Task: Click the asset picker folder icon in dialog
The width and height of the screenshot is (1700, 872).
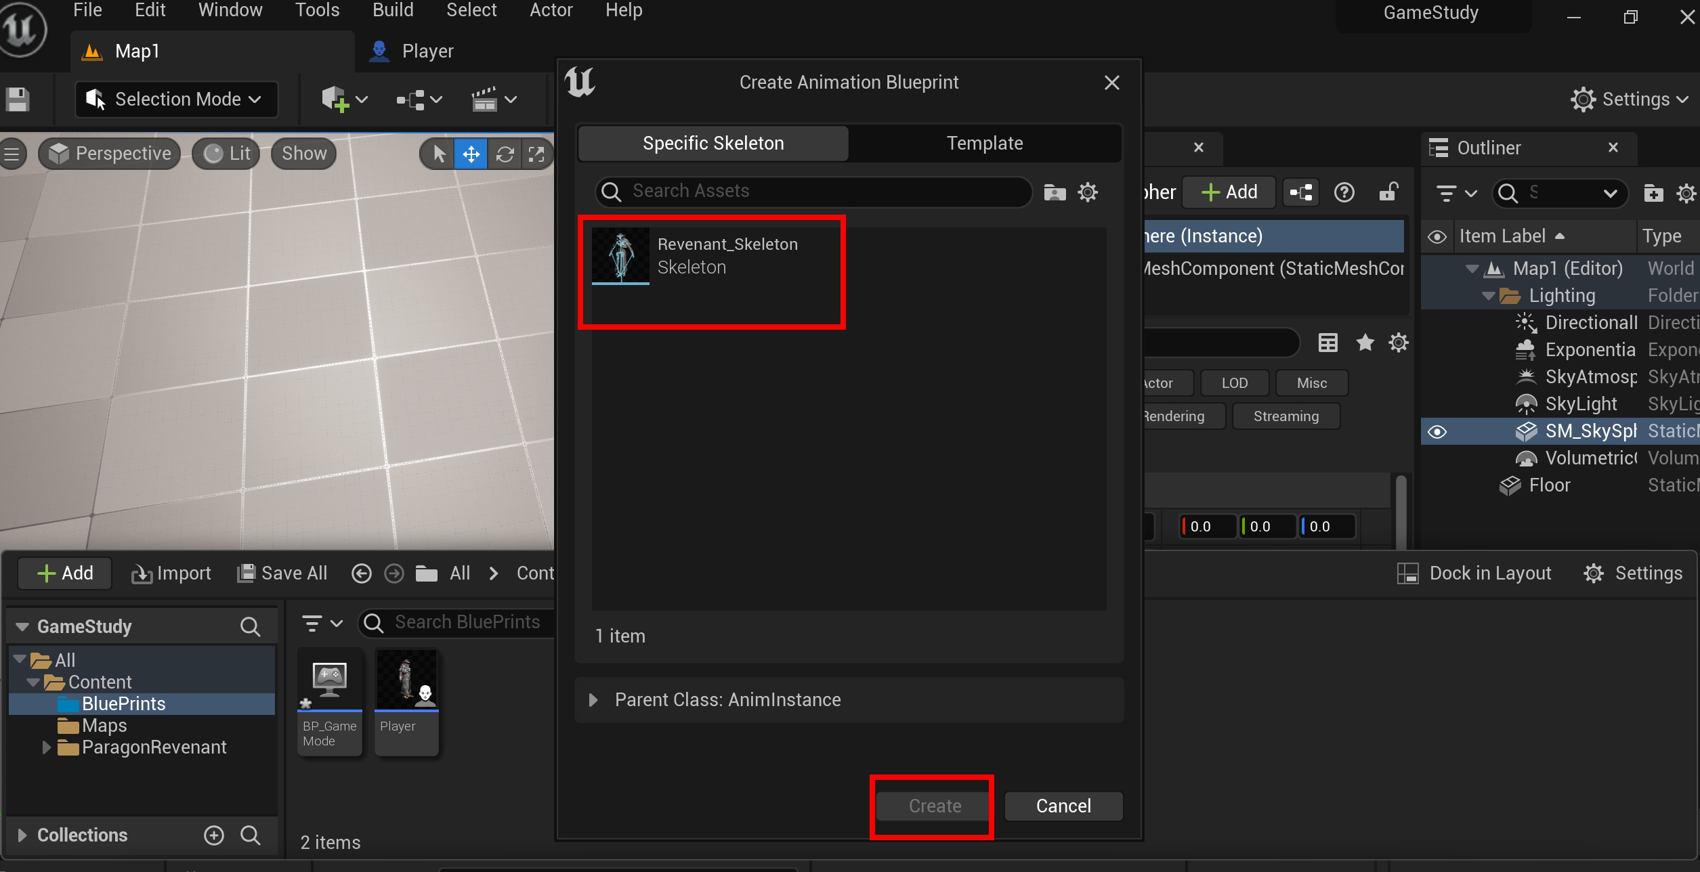Action: (1055, 192)
